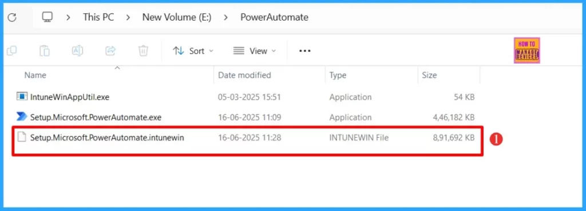
Task: Open the three-dots See more menu
Action: [x=305, y=51]
